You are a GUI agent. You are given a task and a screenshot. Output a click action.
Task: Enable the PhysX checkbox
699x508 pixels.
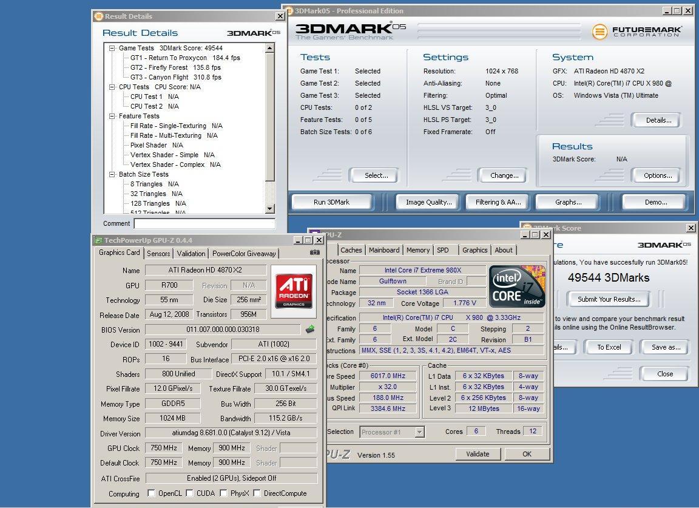click(x=223, y=493)
